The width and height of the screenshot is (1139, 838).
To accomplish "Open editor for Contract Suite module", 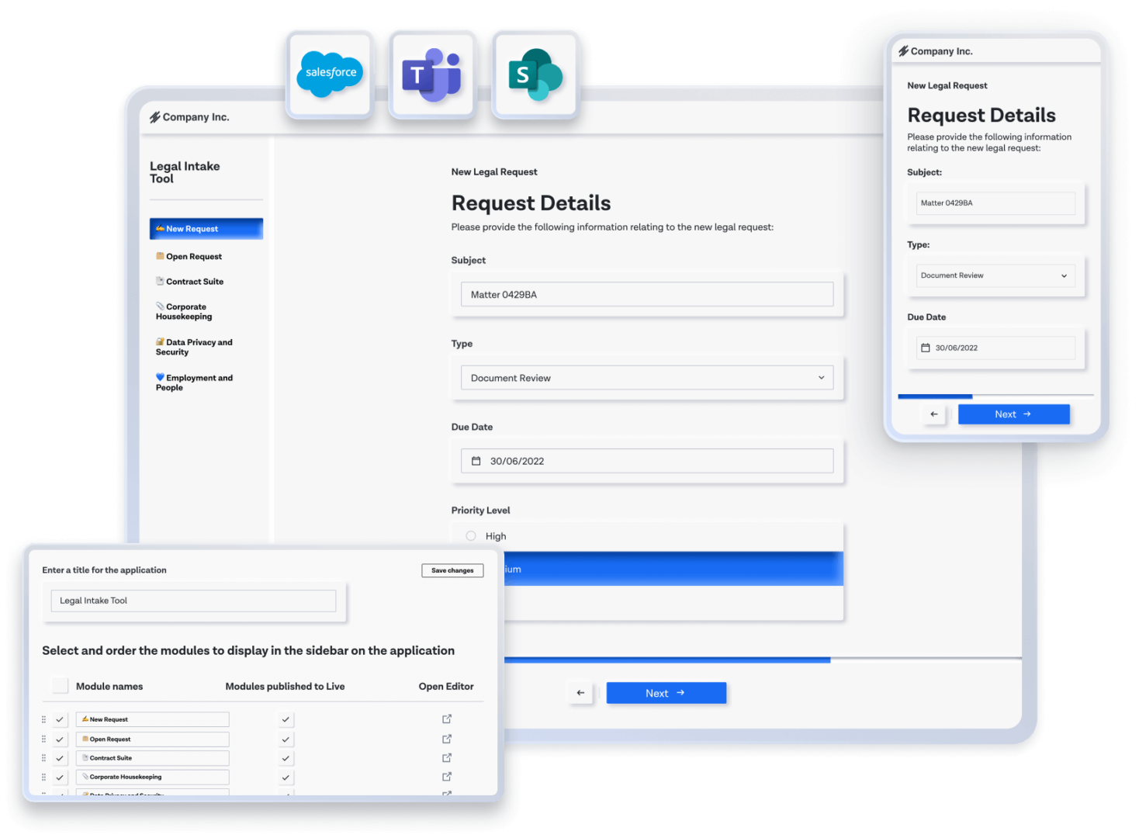I will (447, 757).
